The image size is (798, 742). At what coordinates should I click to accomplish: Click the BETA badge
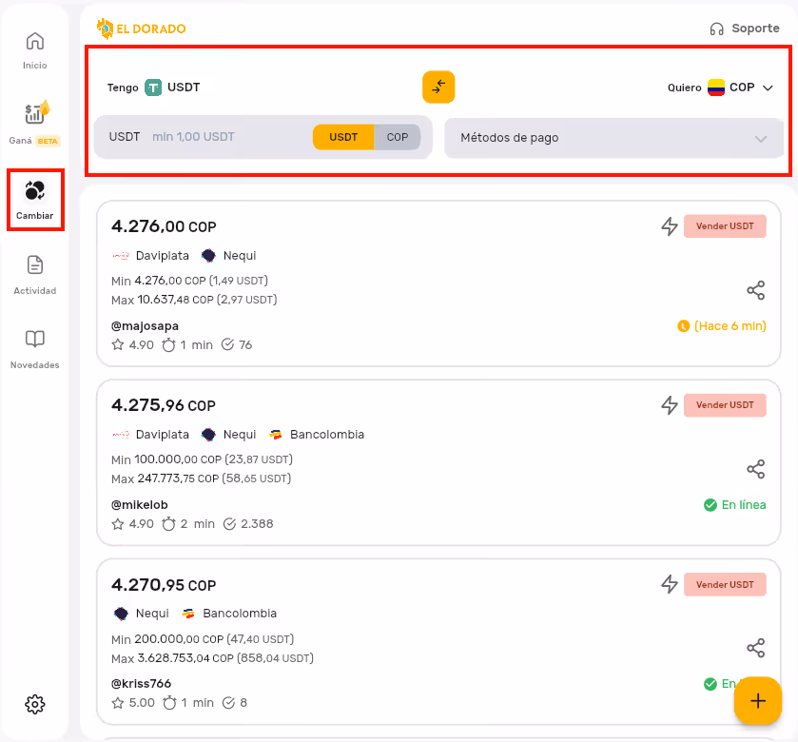48,141
